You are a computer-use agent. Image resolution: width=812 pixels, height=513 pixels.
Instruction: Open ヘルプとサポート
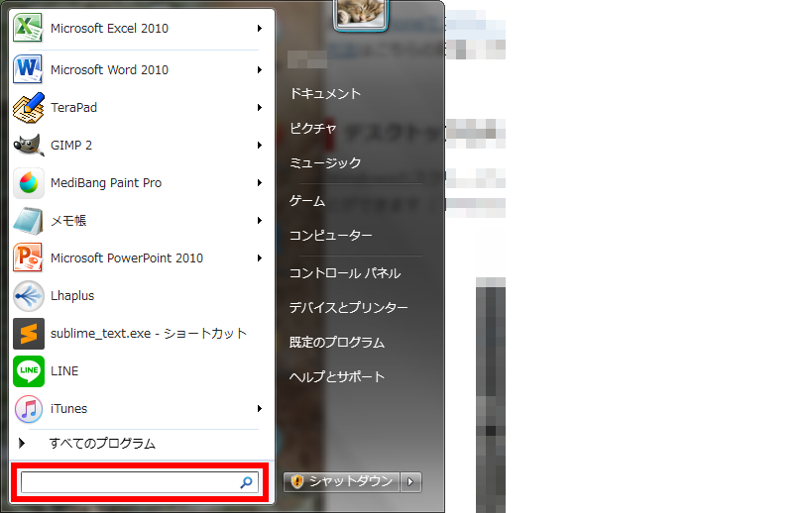[337, 377]
